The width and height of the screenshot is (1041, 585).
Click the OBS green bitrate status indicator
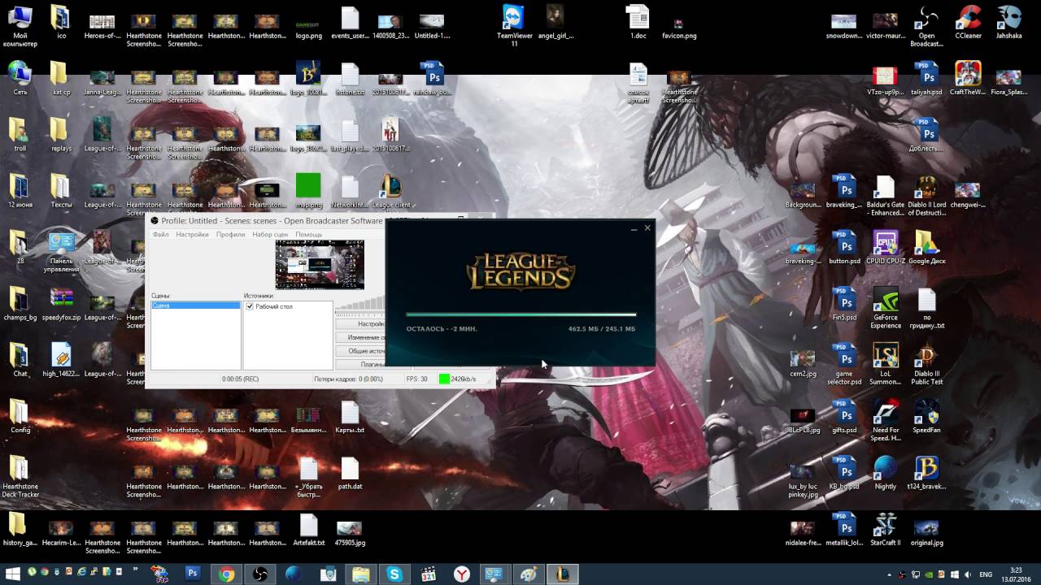click(x=444, y=379)
